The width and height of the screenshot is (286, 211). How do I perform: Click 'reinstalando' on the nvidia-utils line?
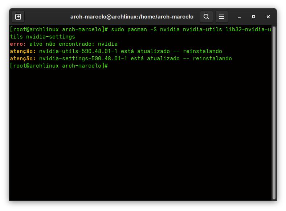pos(202,51)
